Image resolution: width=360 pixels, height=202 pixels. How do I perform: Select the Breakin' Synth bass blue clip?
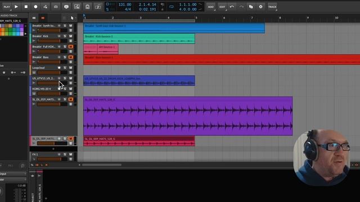pyautogui.click(x=174, y=27)
